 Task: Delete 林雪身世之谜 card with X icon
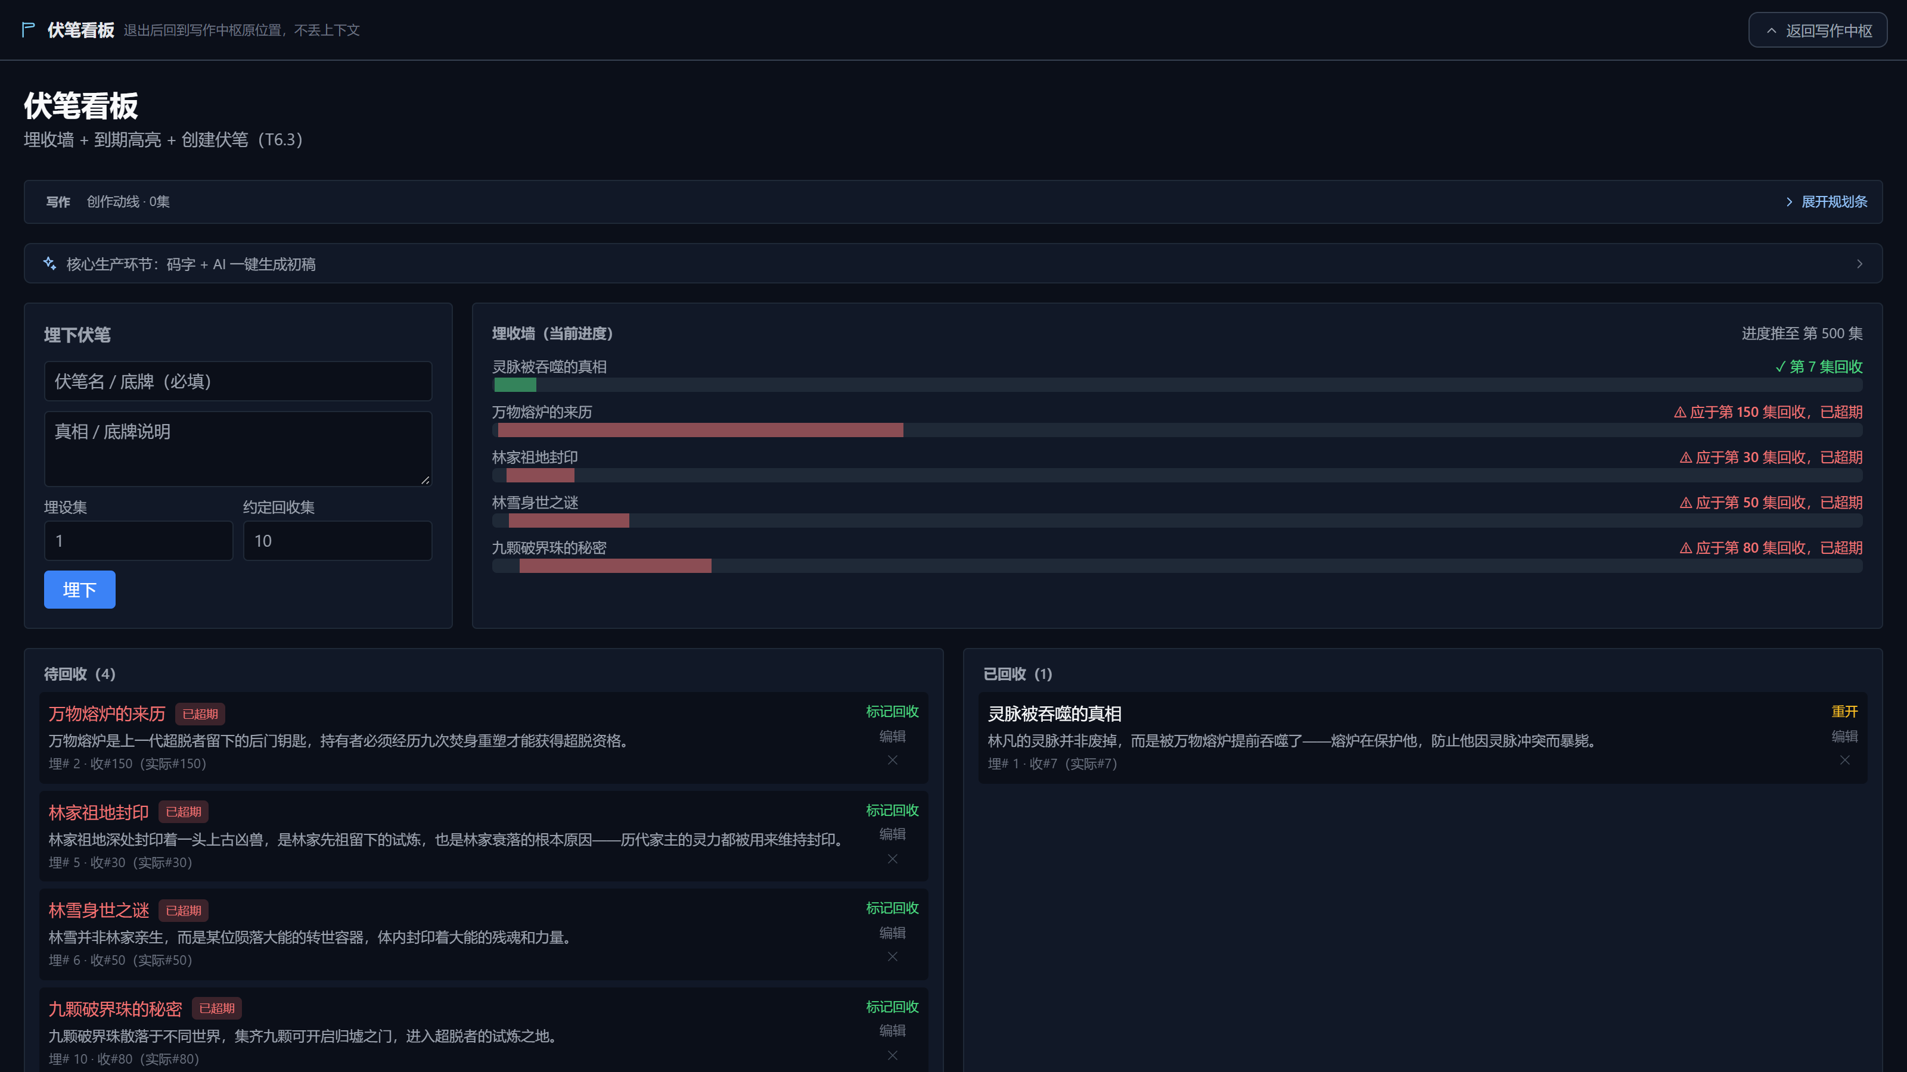pos(893,956)
